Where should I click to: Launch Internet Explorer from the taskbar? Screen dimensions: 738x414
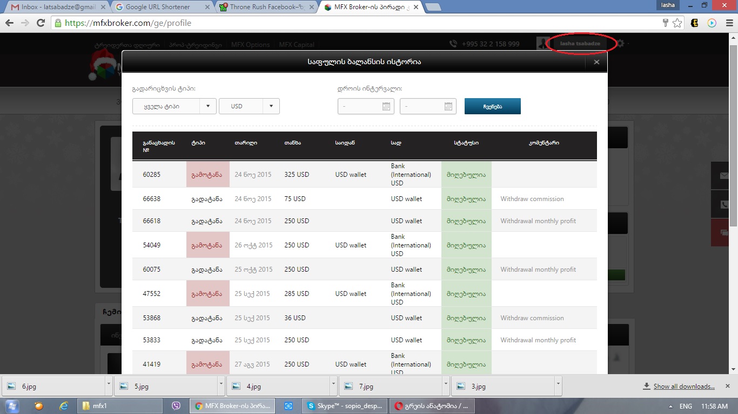(x=64, y=406)
